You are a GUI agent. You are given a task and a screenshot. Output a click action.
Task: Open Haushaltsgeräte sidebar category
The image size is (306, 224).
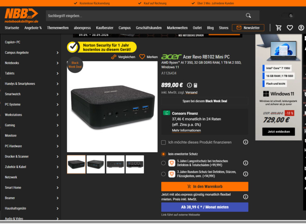coord(15,208)
